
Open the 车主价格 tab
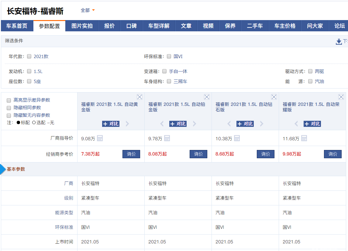(x=285, y=26)
